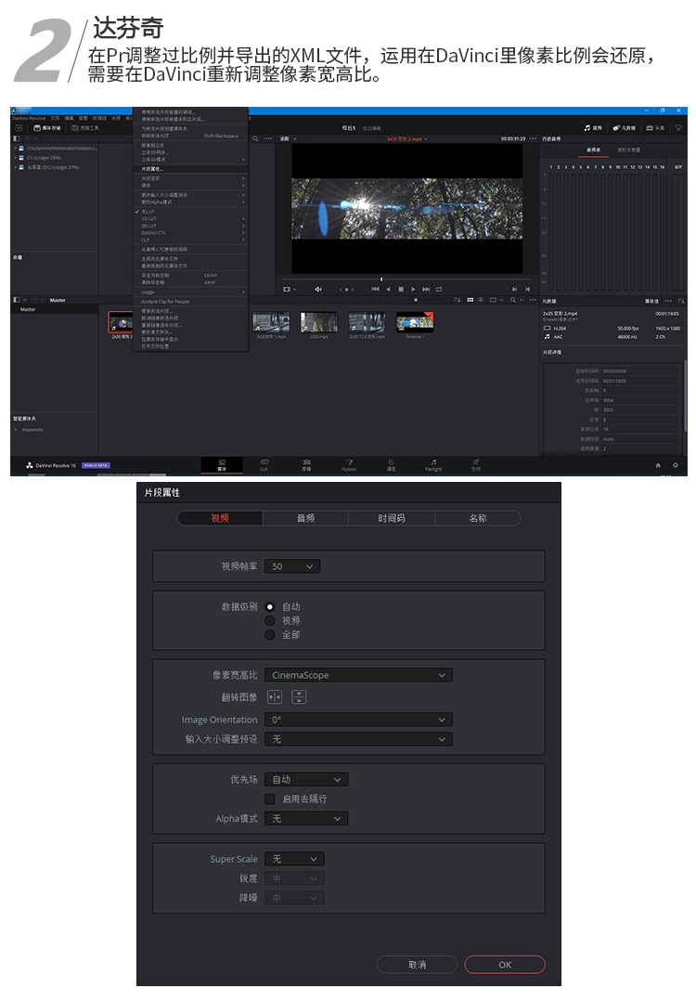Select 全部 data level radio button
Screen dimensions: 696x1001
click(x=270, y=634)
